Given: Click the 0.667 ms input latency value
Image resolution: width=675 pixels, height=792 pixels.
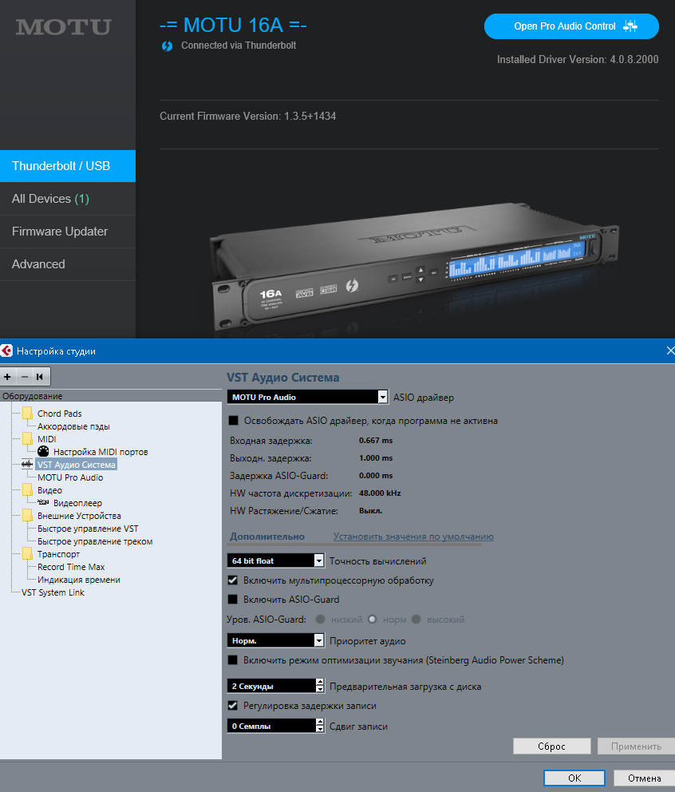Looking at the screenshot, I should pyautogui.click(x=376, y=441).
